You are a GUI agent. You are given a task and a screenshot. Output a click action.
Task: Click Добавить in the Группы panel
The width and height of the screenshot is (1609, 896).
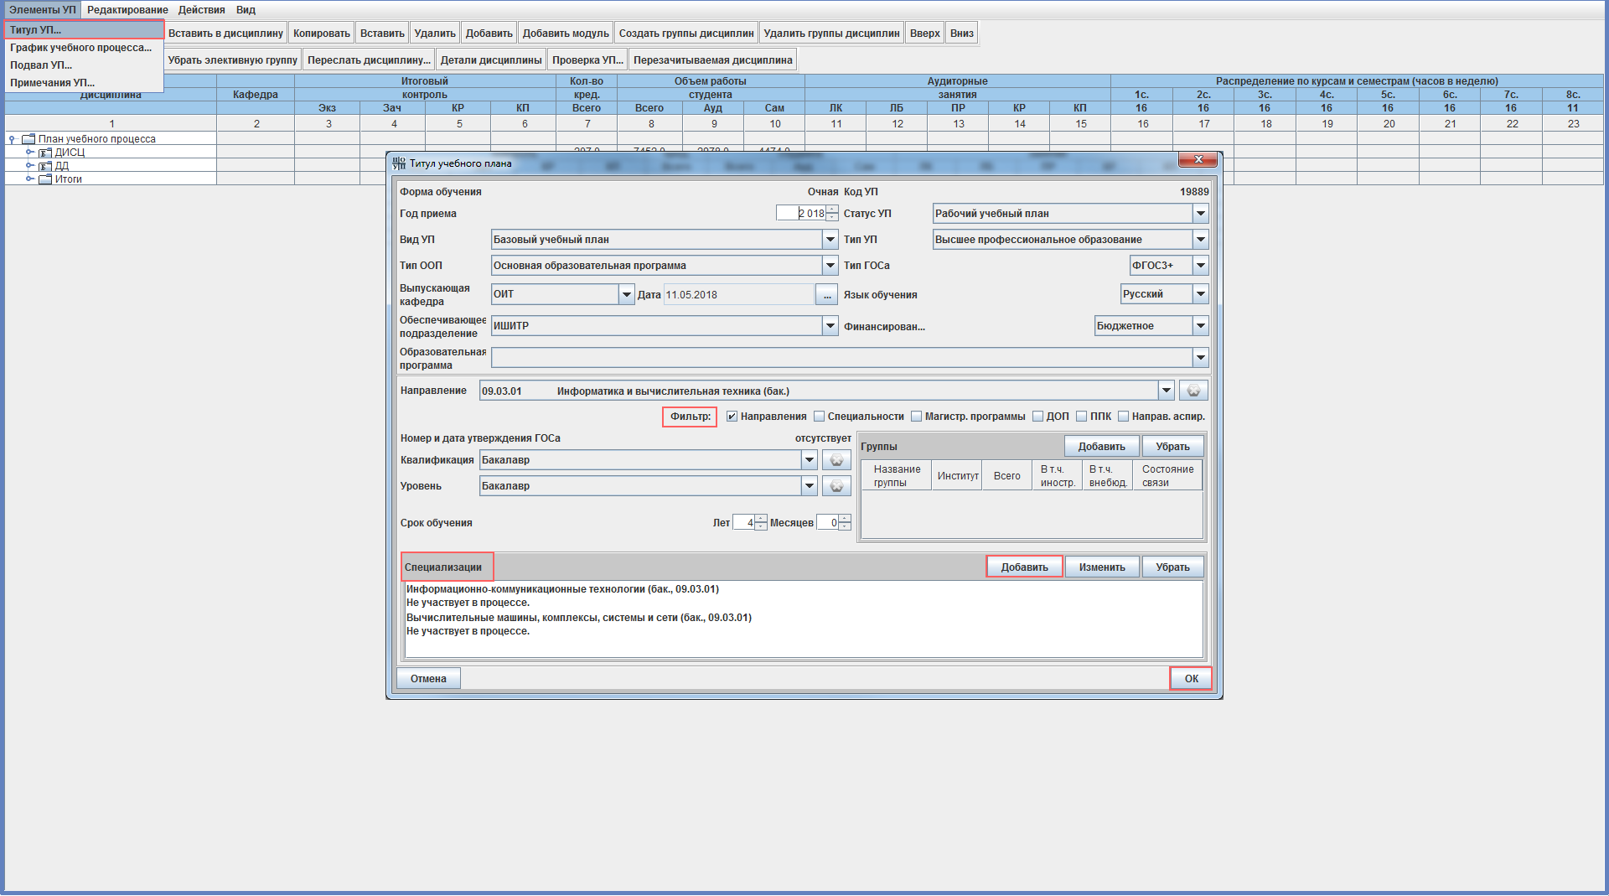[1101, 447]
